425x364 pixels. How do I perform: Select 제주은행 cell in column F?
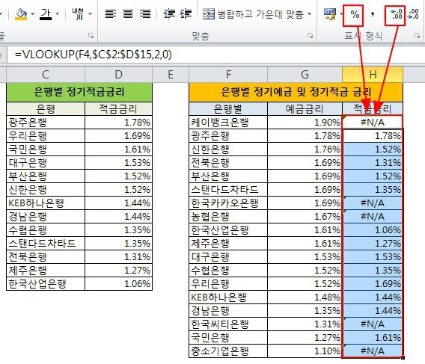click(x=228, y=244)
